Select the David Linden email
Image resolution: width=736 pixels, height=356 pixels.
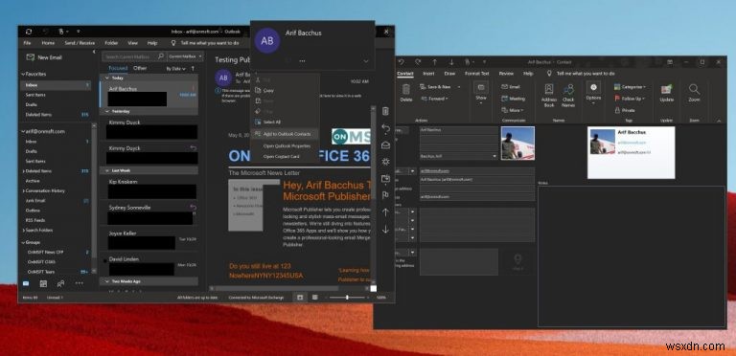click(x=149, y=265)
